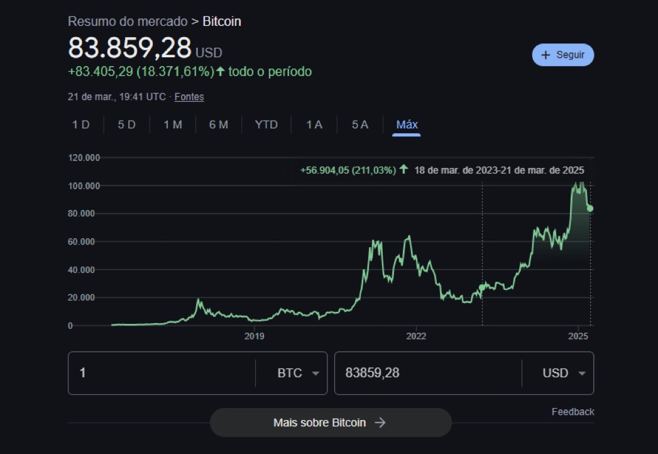
Task: Click the March 2023 marker dot on chart
Action: pos(482,288)
